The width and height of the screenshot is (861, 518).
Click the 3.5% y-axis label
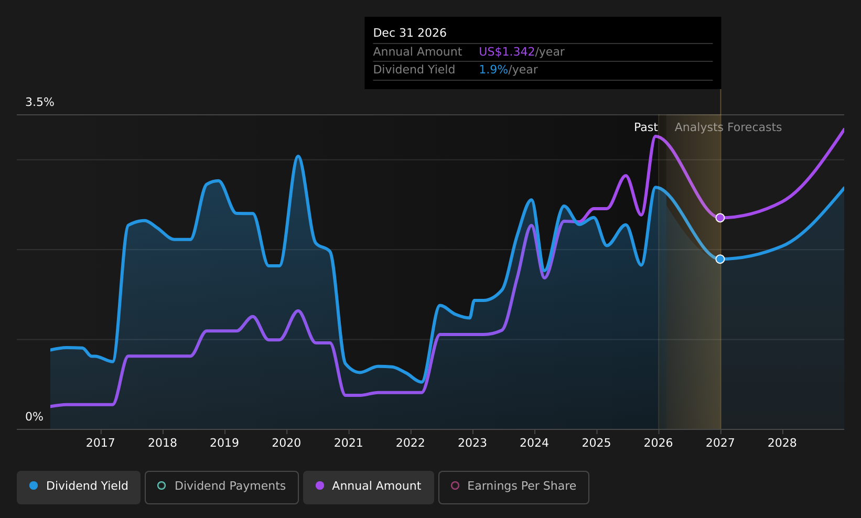click(x=40, y=102)
